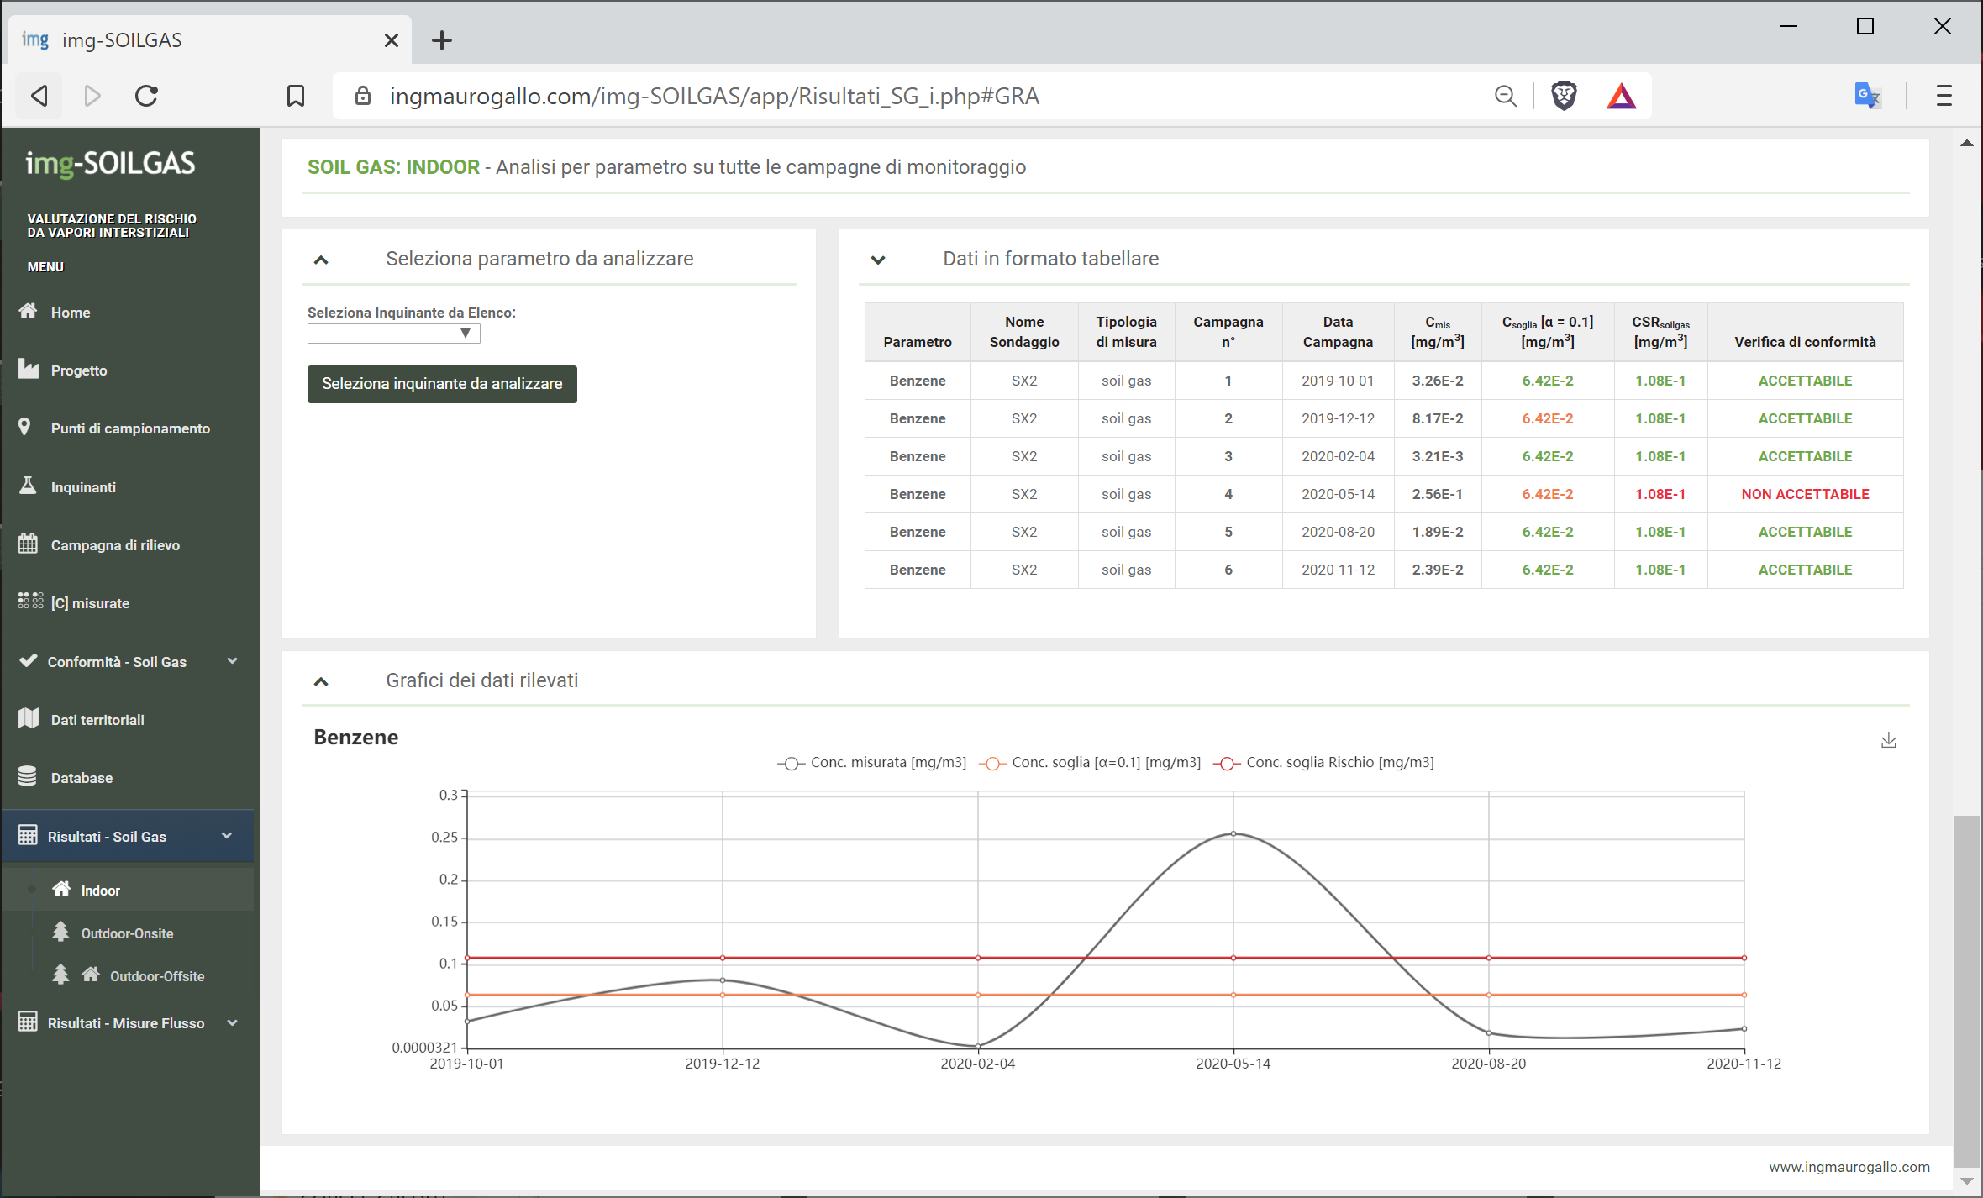Click the img-SOILGAS logo
1983x1198 pixels.
110,163
